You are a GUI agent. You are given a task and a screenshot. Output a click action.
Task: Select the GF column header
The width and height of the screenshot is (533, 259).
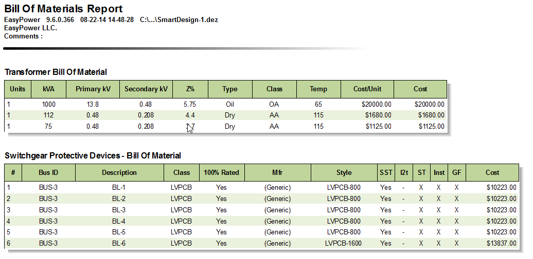(x=456, y=172)
